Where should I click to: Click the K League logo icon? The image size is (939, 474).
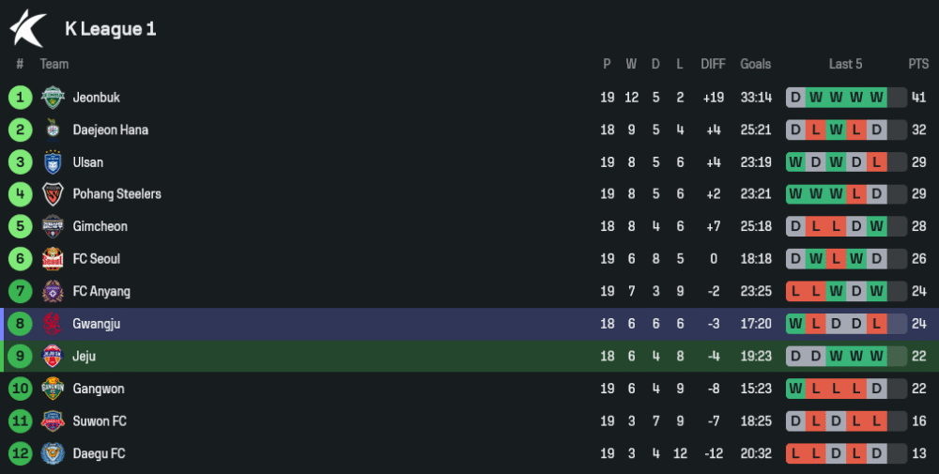pyautogui.click(x=28, y=28)
